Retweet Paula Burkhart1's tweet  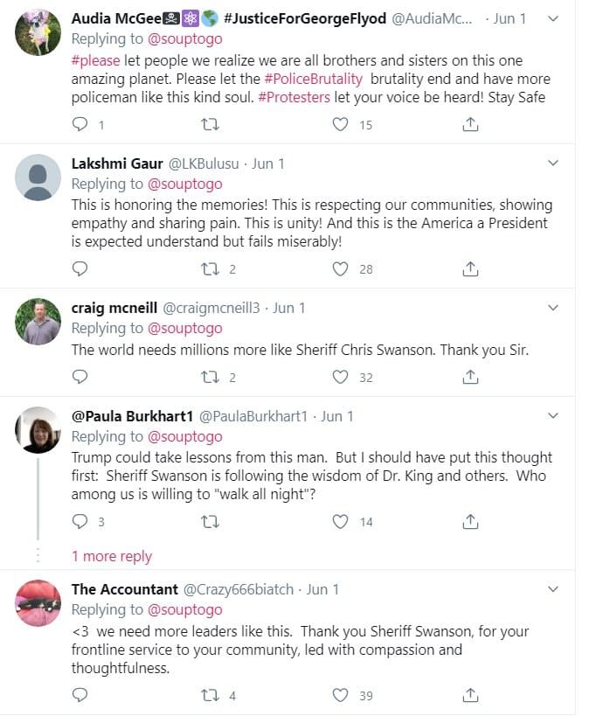[211, 521]
